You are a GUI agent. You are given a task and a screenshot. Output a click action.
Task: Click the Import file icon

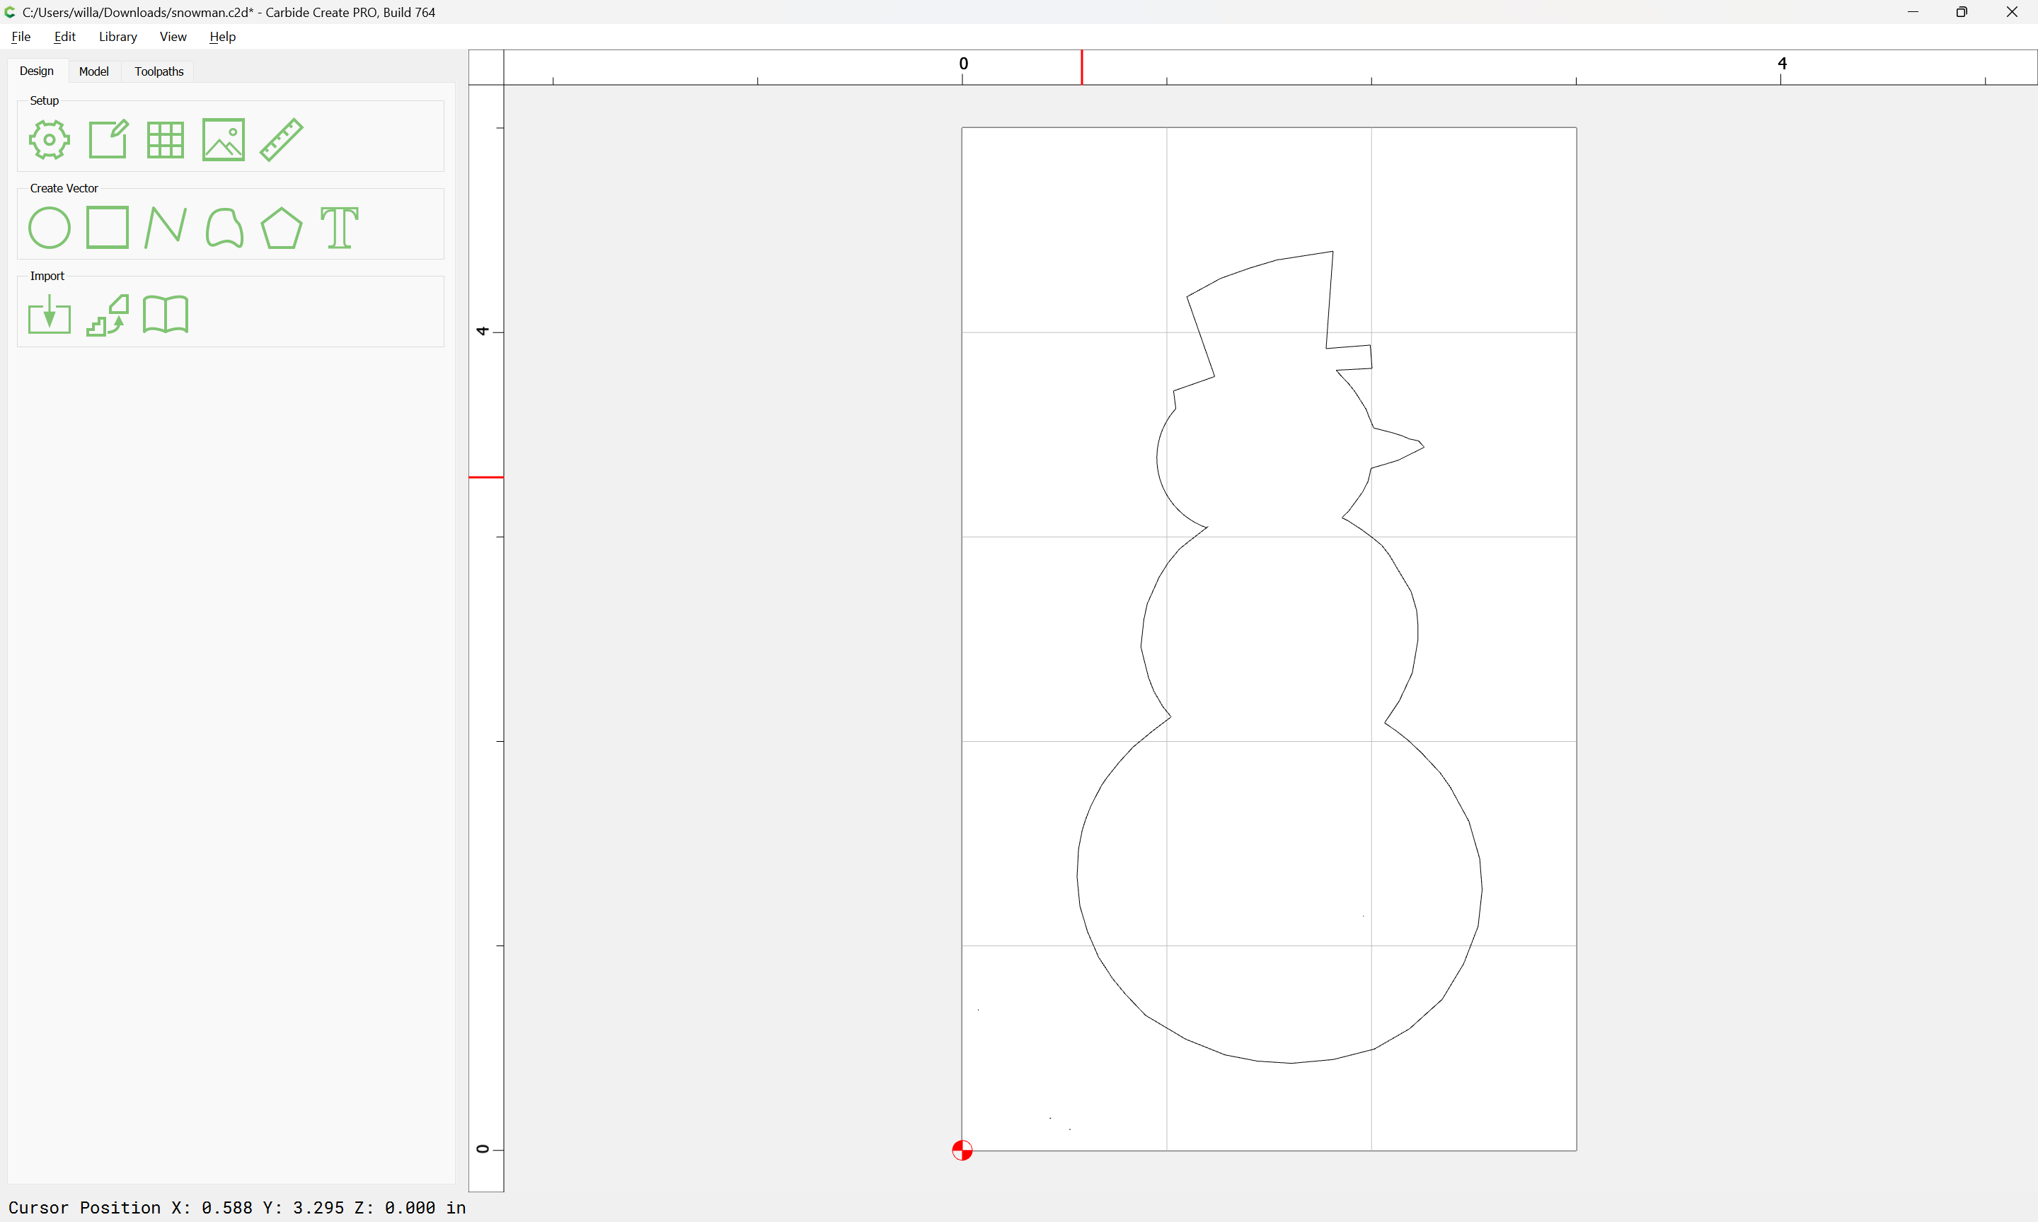[50, 315]
